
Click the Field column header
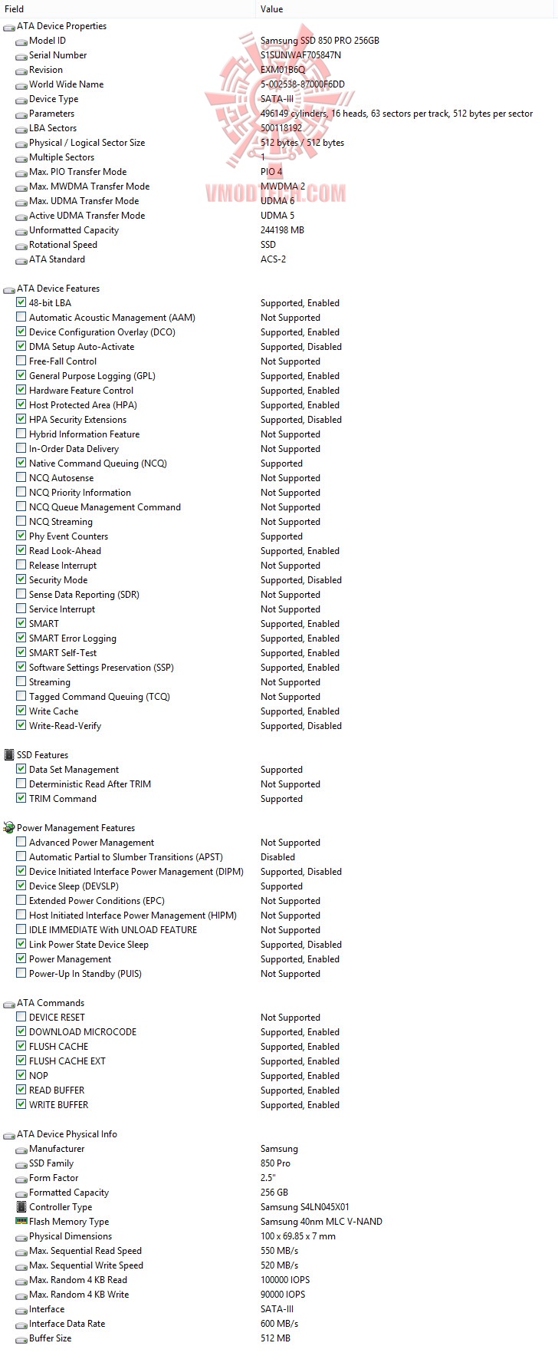(127, 9)
